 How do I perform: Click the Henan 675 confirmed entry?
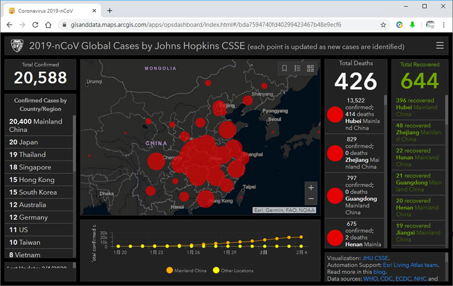(354, 234)
